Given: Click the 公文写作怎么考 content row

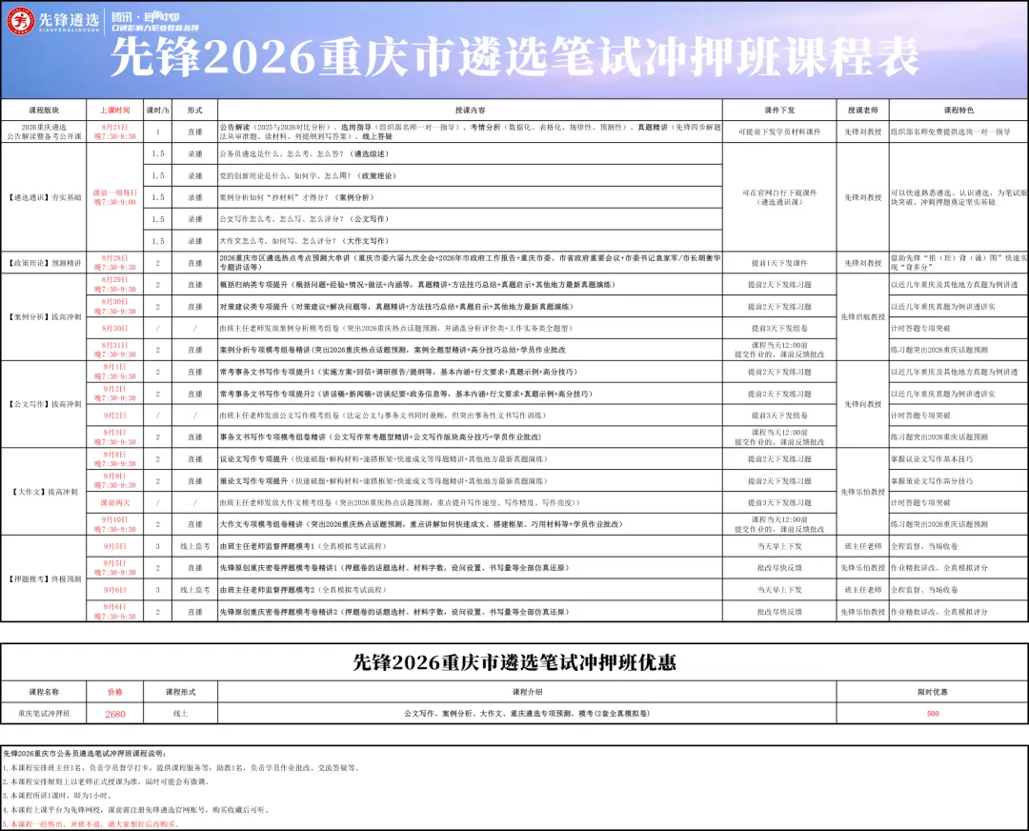Looking at the screenshot, I should (470, 218).
